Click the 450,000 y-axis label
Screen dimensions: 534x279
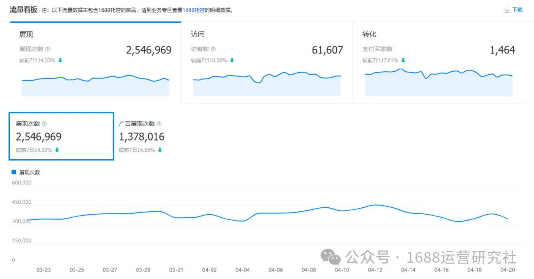pos(21,202)
